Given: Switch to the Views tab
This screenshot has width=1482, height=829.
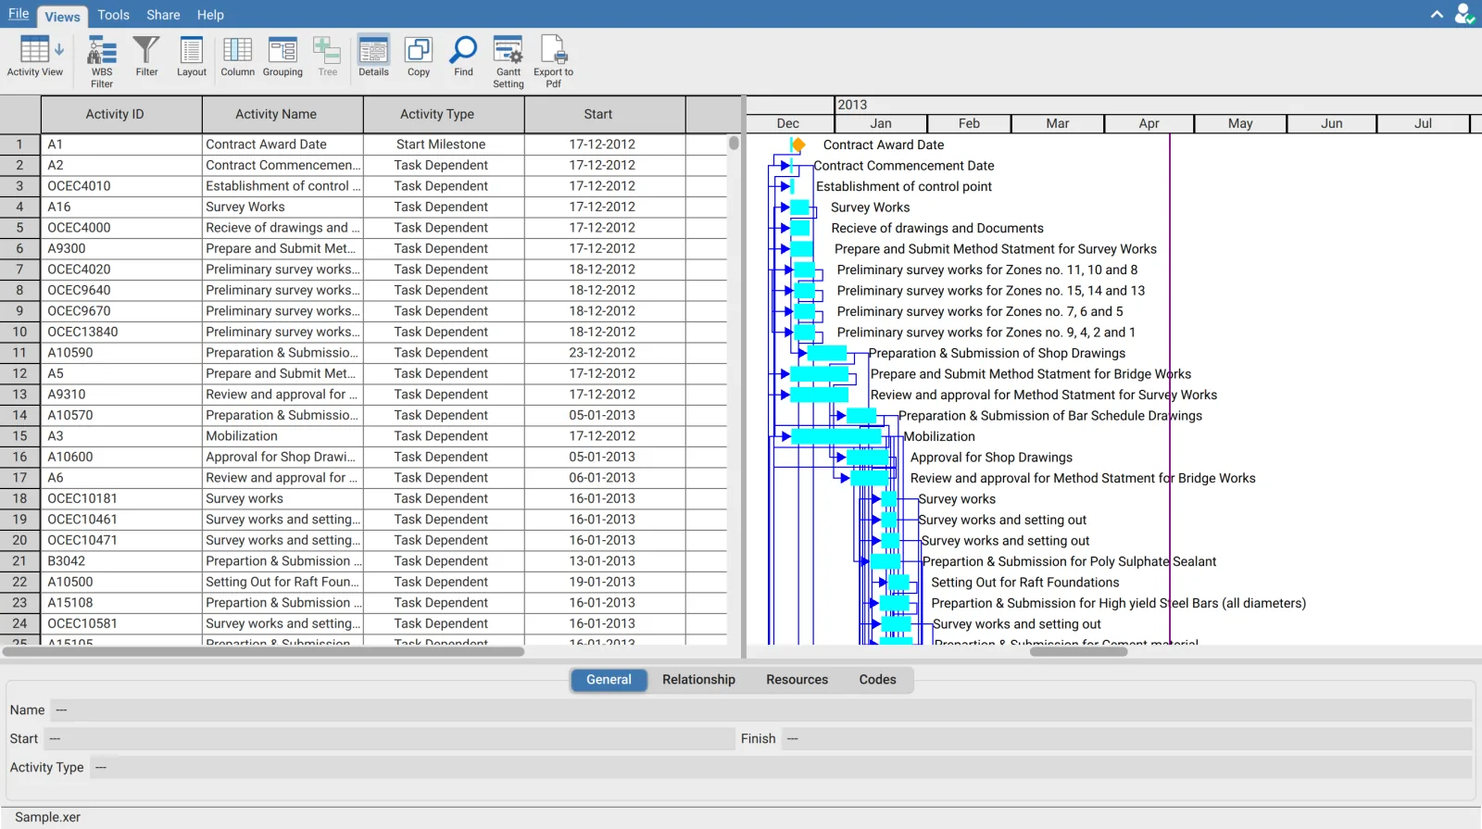Looking at the screenshot, I should click(62, 17).
